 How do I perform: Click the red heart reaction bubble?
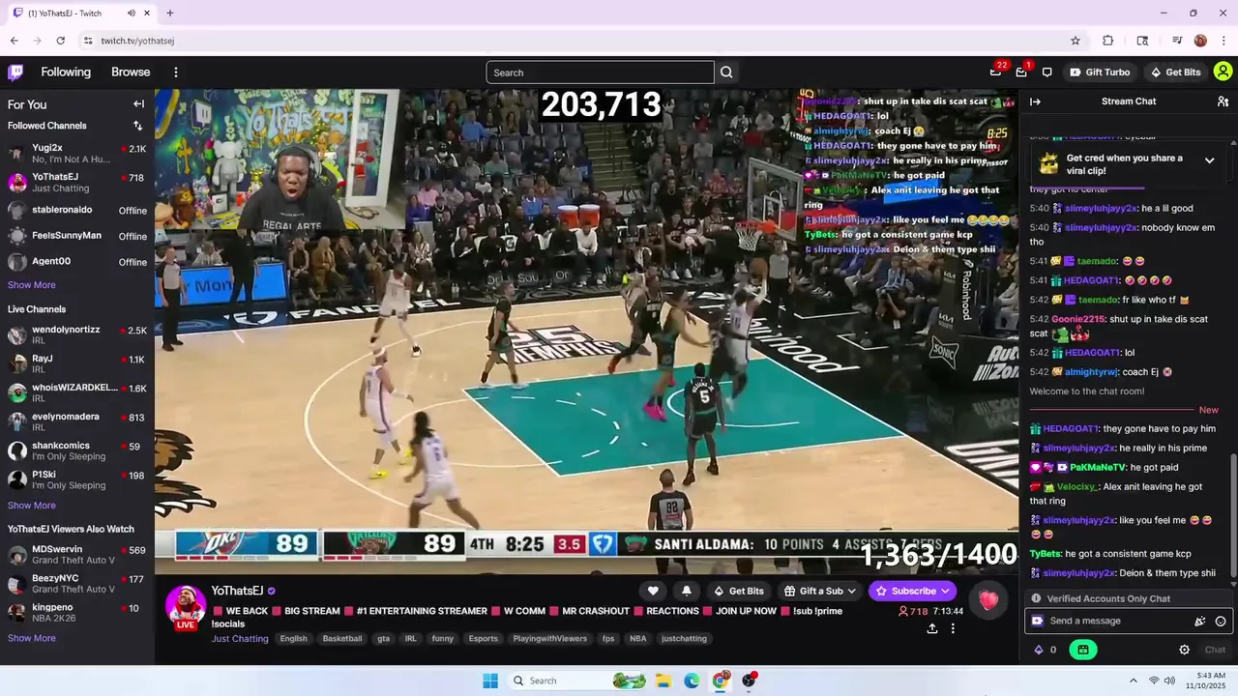coord(987,601)
